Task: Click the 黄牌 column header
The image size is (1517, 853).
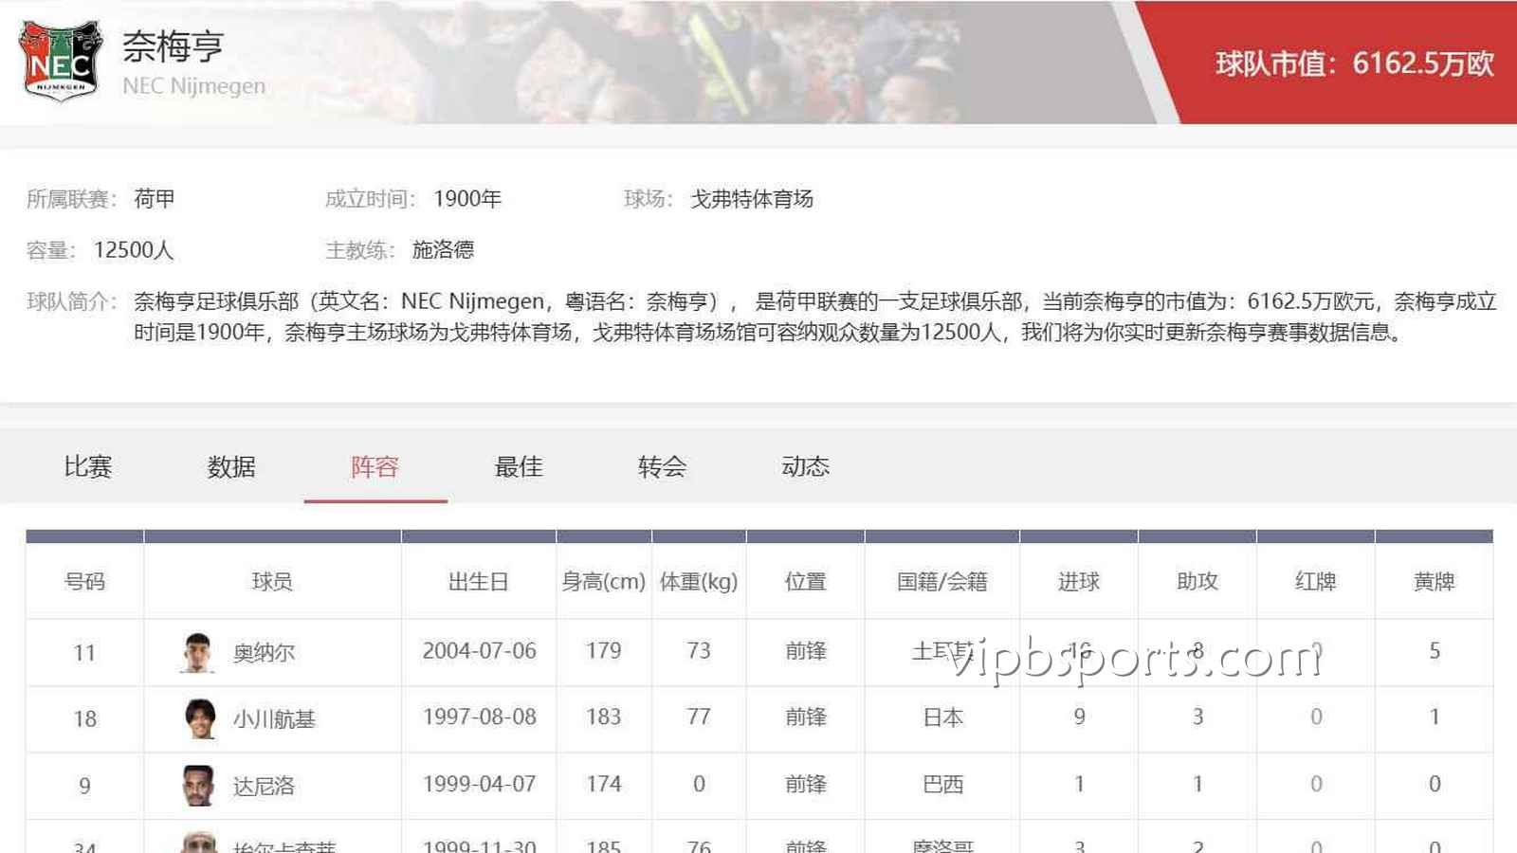Action: 1434,581
